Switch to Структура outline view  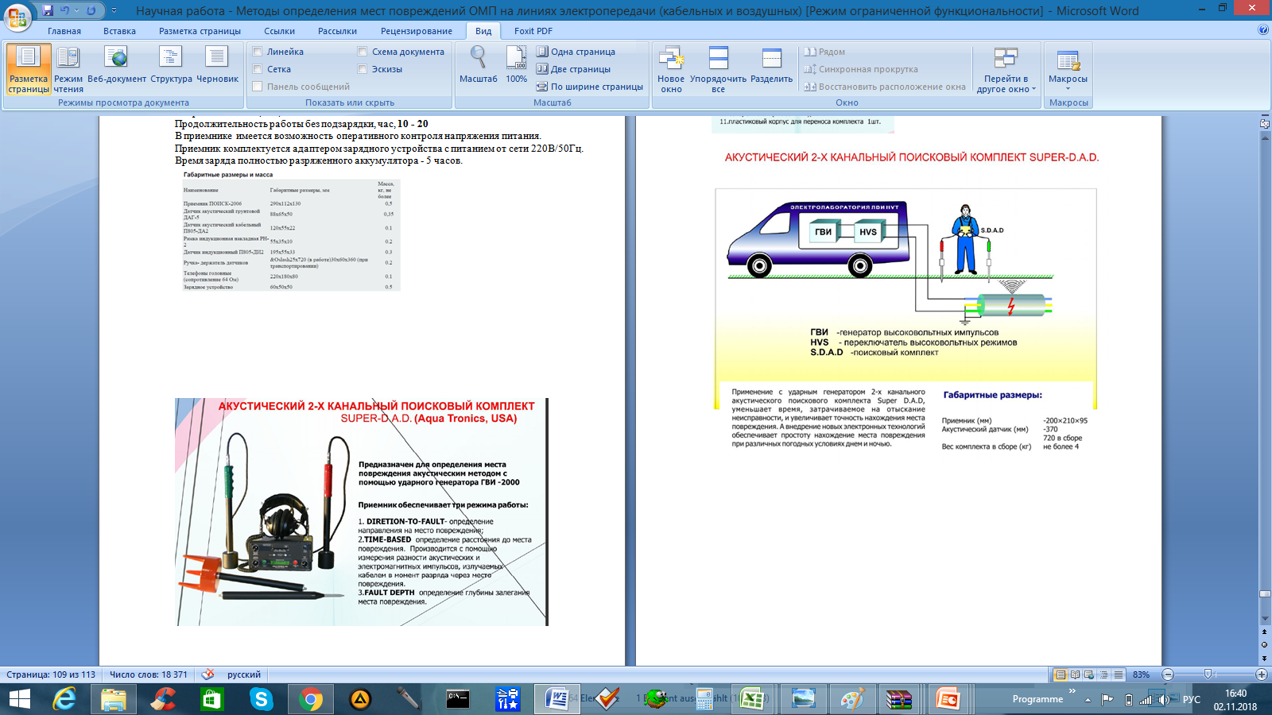[x=171, y=64]
